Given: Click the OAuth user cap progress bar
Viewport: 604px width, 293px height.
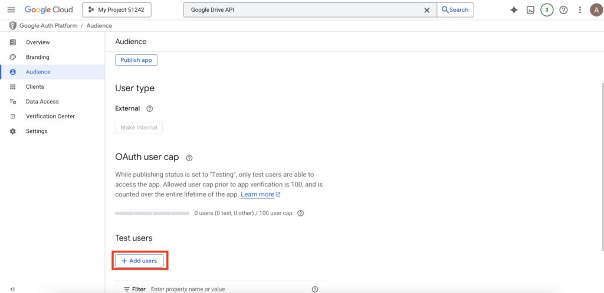Looking at the screenshot, I should click(152, 213).
